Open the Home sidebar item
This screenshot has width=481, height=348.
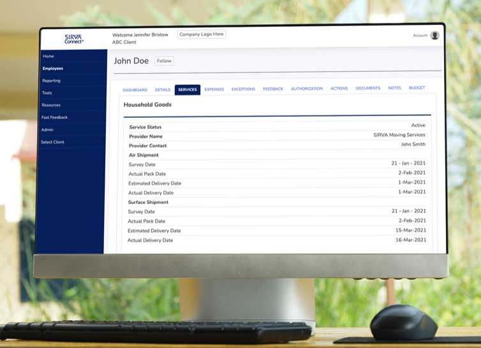48,57
